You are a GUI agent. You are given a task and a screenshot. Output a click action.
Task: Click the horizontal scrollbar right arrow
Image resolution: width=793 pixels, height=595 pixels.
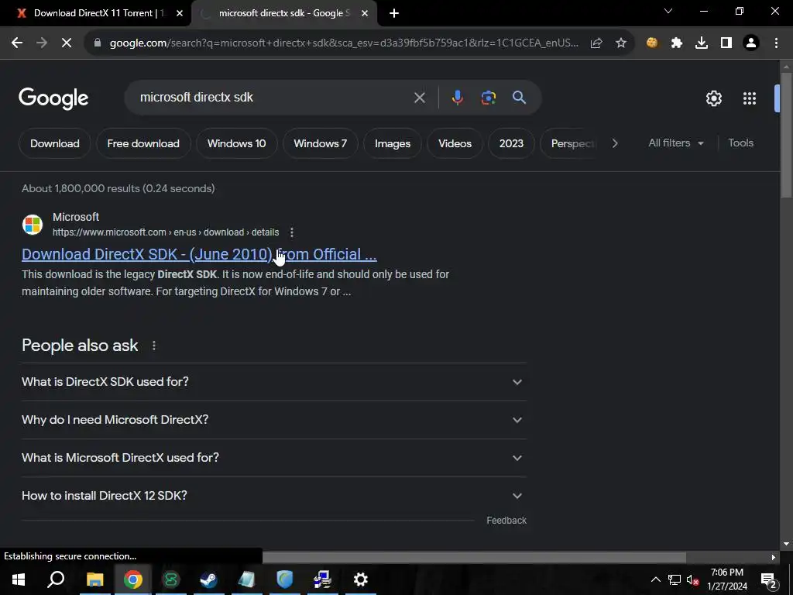tap(773, 558)
